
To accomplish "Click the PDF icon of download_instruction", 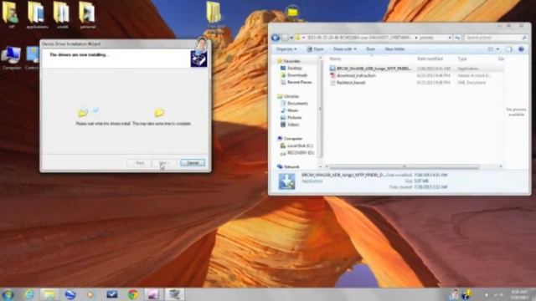I will [x=332, y=75].
